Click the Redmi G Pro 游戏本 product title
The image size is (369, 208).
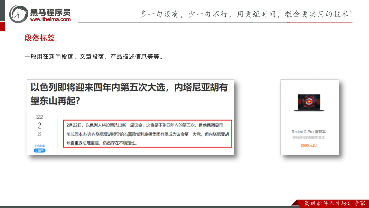309,132
